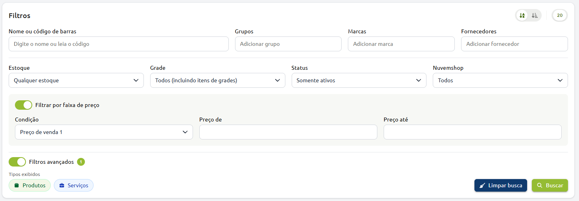Open the Status dropdown showing Somente ativos
The height and width of the screenshot is (201, 579).
[x=359, y=80]
